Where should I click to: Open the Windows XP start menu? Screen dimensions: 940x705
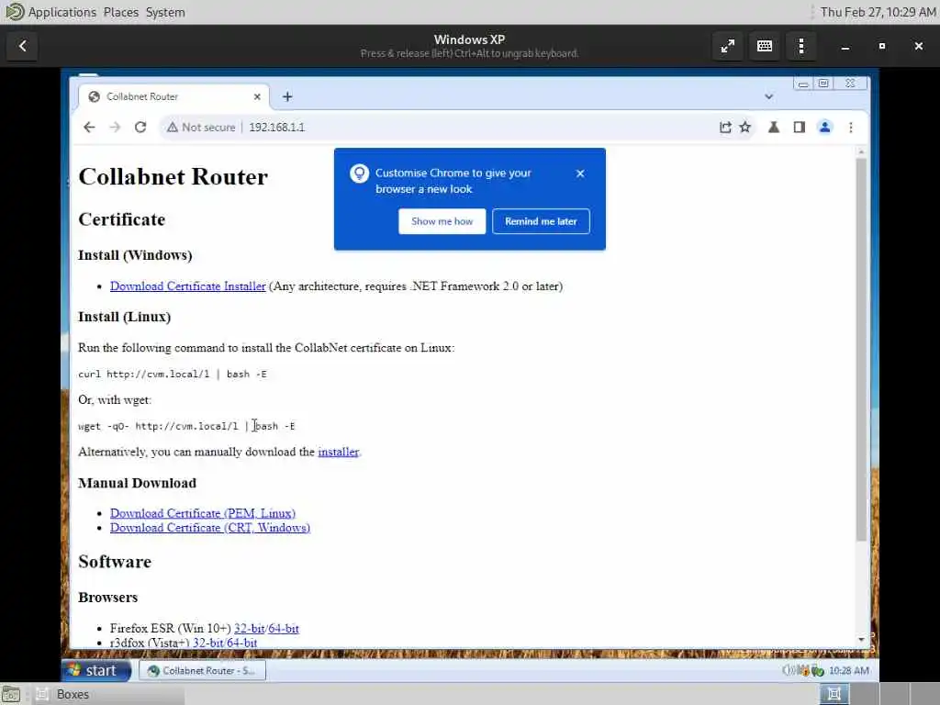[x=96, y=670]
